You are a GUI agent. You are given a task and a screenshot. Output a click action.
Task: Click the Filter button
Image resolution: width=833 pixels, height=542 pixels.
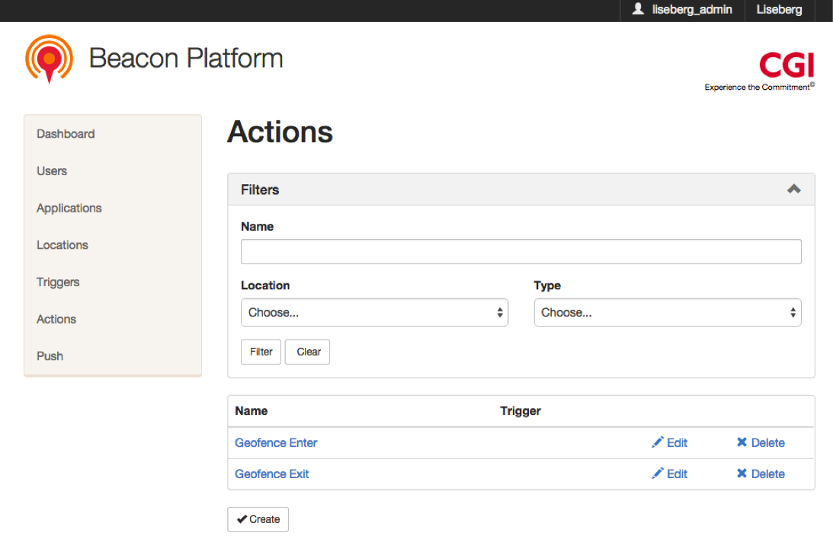(x=261, y=352)
